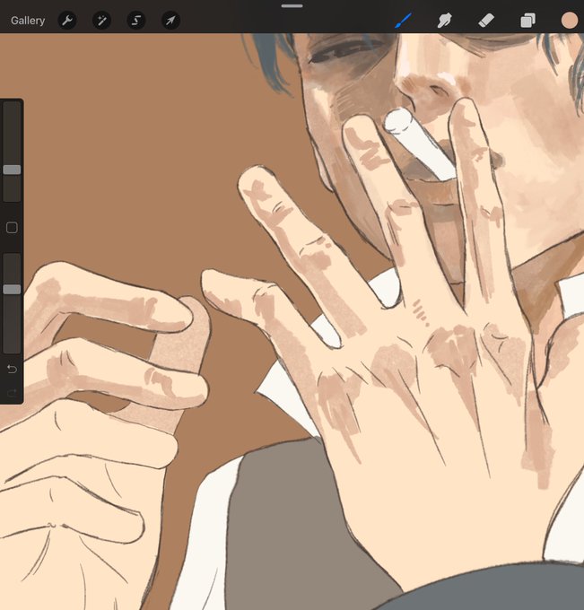Select the Eraser tool
Image resolution: width=584 pixels, height=610 pixels.
[x=486, y=21]
